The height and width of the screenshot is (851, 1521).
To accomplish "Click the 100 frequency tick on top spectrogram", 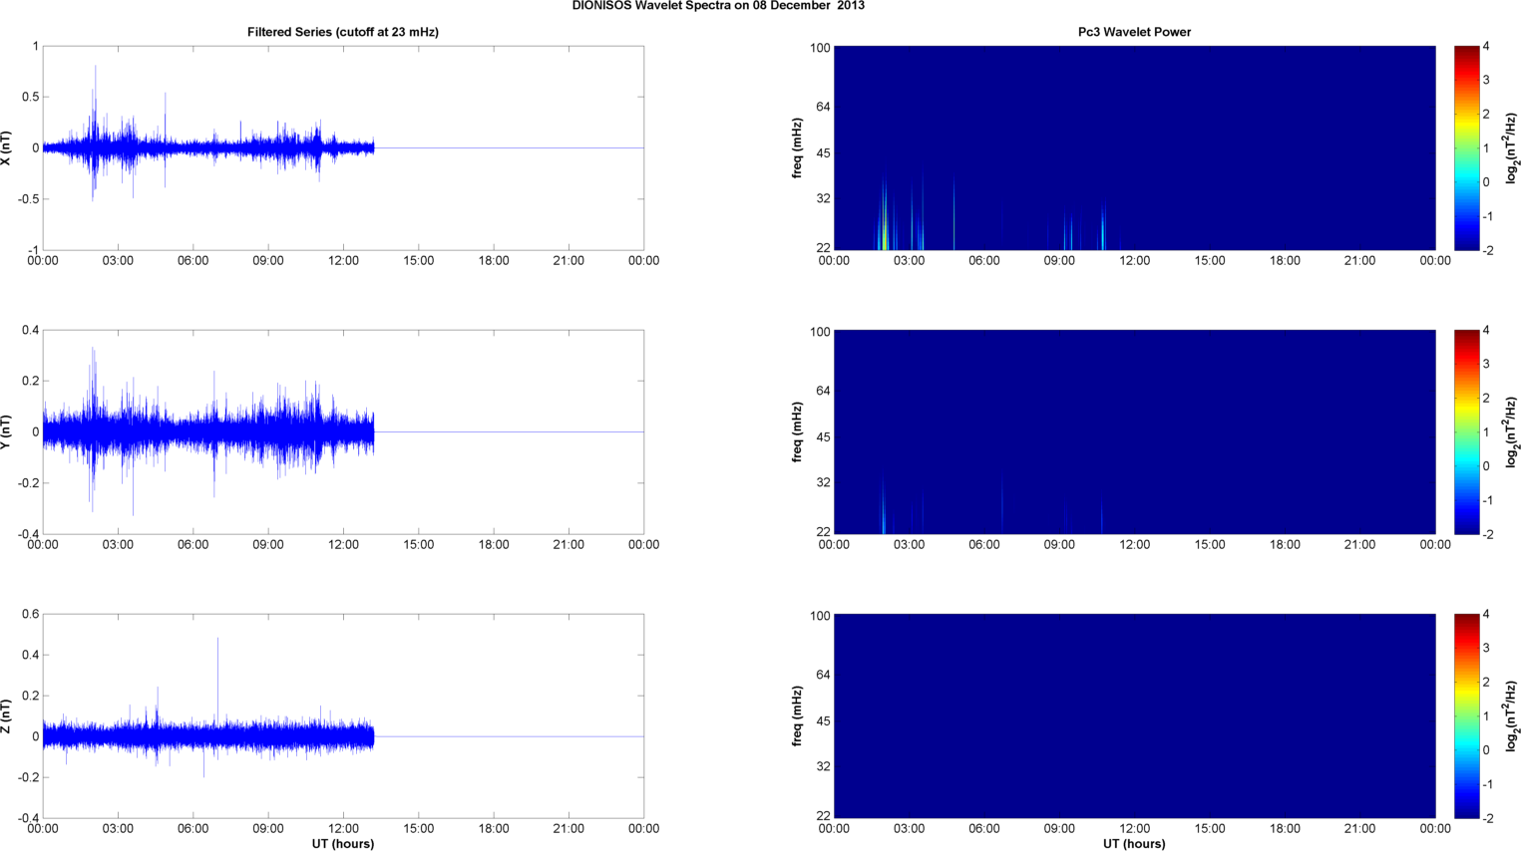I will point(820,48).
